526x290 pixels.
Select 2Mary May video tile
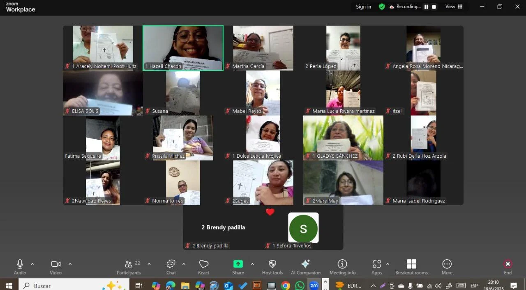click(x=343, y=183)
